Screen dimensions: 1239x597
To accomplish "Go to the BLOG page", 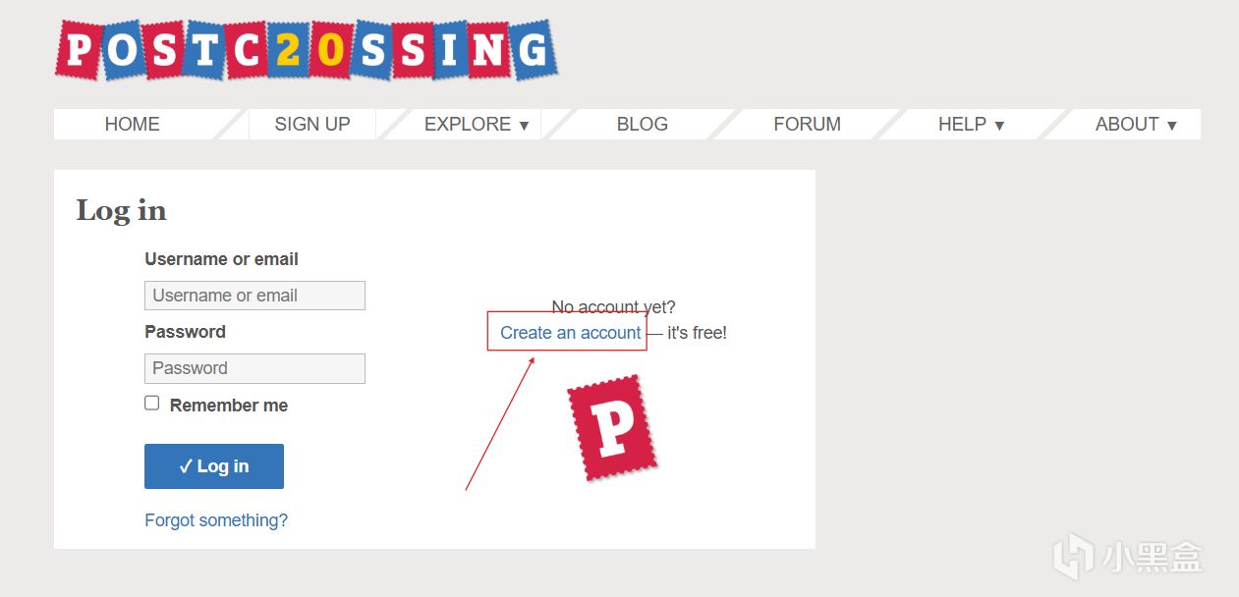I will pos(643,125).
